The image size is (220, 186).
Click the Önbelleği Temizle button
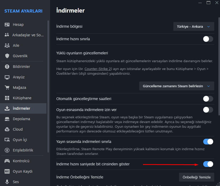(196, 177)
